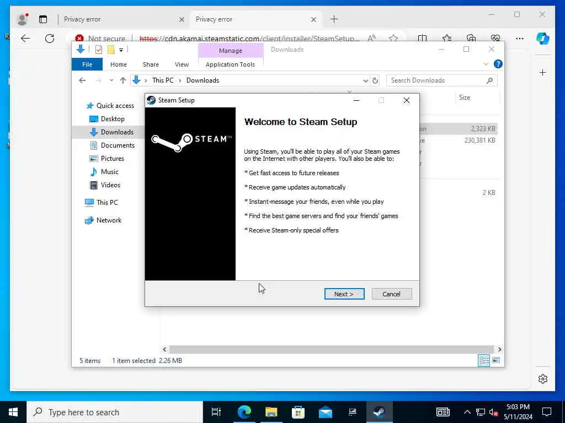565x423 pixels.
Task: Open View ribbon tab in Explorer
Action: (182, 64)
